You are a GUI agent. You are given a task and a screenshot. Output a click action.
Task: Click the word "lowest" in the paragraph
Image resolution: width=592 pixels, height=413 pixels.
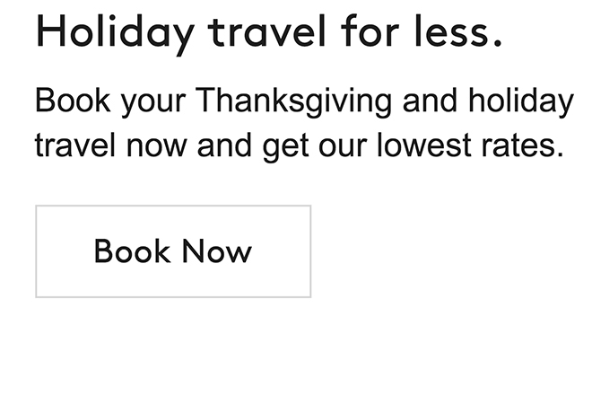point(422,145)
